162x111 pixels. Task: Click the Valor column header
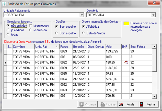point(113,47)
